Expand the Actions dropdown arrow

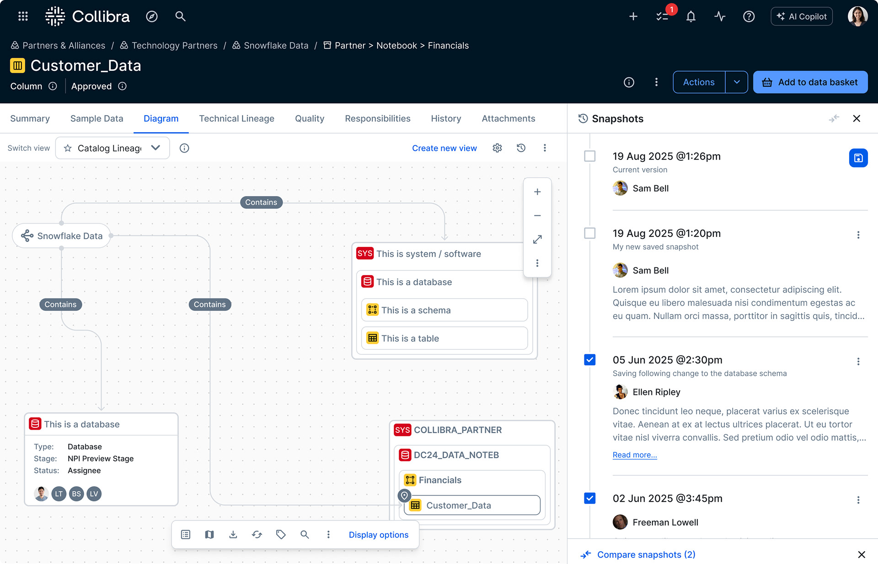[x=736, y=82]
